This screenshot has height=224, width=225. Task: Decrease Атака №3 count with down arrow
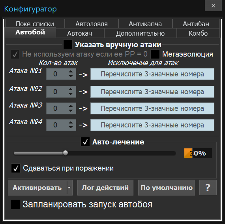pos(71,111)
